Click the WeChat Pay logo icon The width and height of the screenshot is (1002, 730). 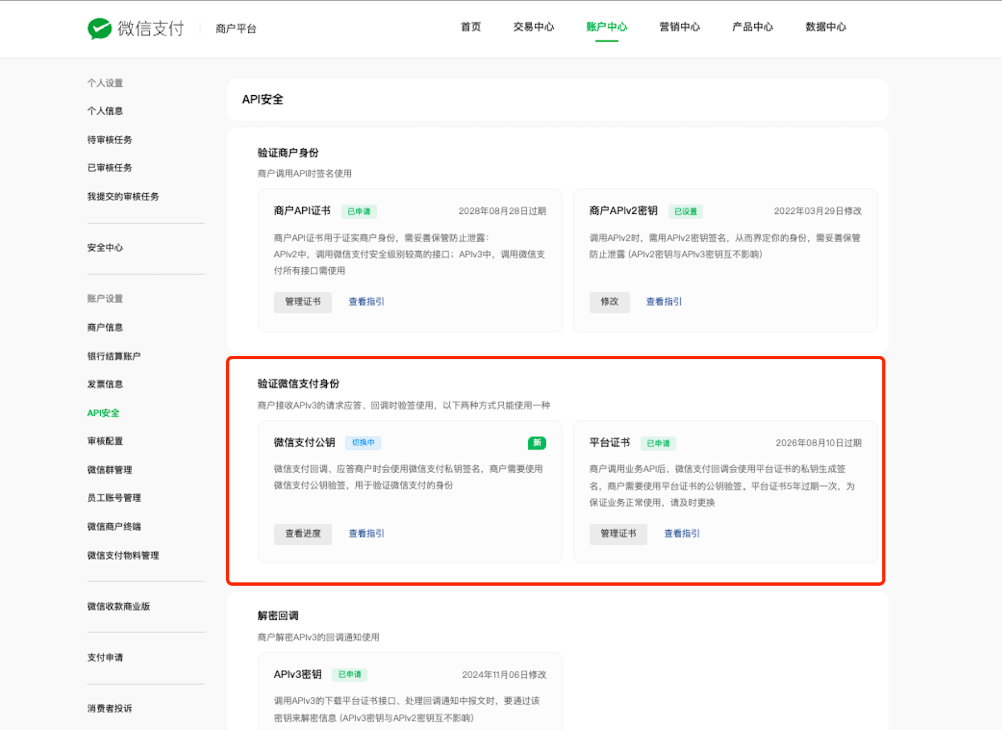(x=100, y=28)
